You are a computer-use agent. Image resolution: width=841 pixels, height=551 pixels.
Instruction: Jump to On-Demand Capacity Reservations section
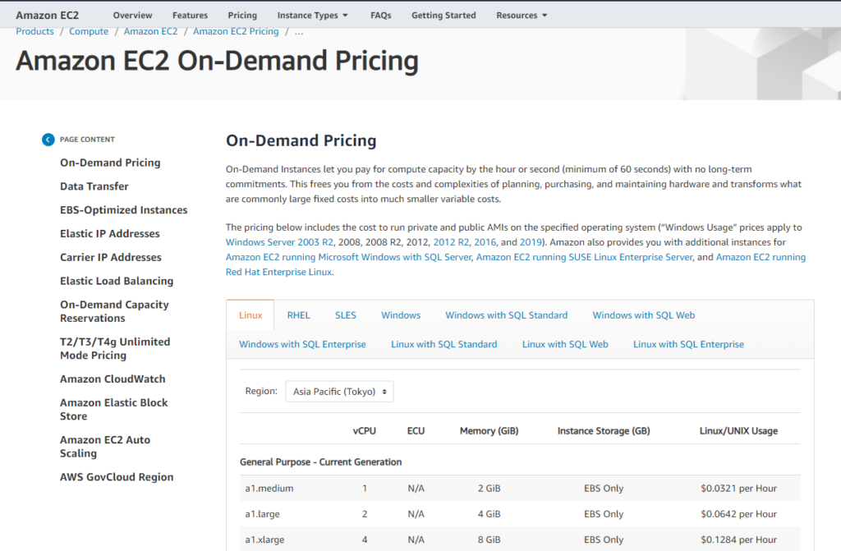coord(114,311)
